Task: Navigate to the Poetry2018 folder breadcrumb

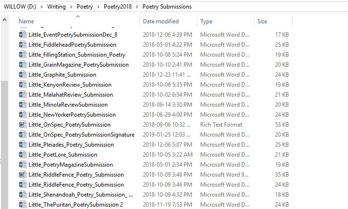Action: click(x=118, y=7)
